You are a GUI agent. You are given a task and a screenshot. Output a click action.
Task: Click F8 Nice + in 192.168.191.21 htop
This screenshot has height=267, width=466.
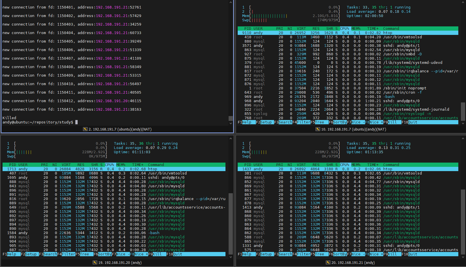[x=374, y=254]
